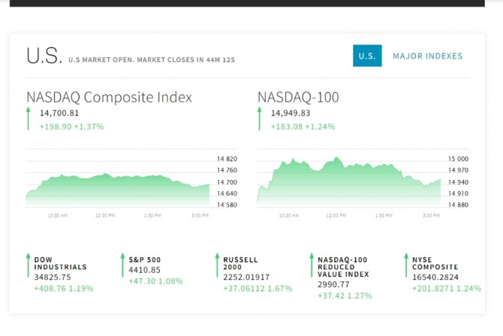The width and height of the screenshot is (503, 336).
Task: Select the U.S. tab
Action: tap(367, 56)
